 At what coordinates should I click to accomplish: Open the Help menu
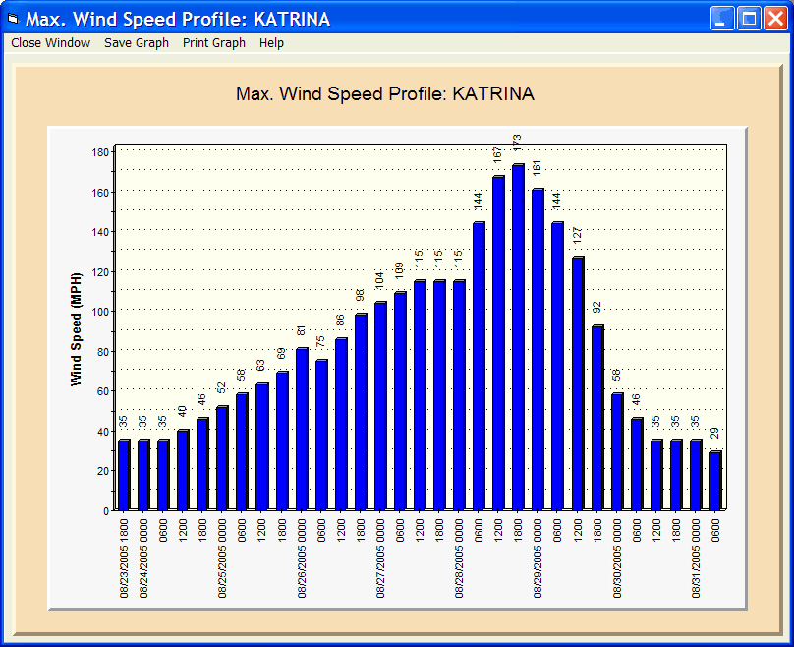pos(271,43)
